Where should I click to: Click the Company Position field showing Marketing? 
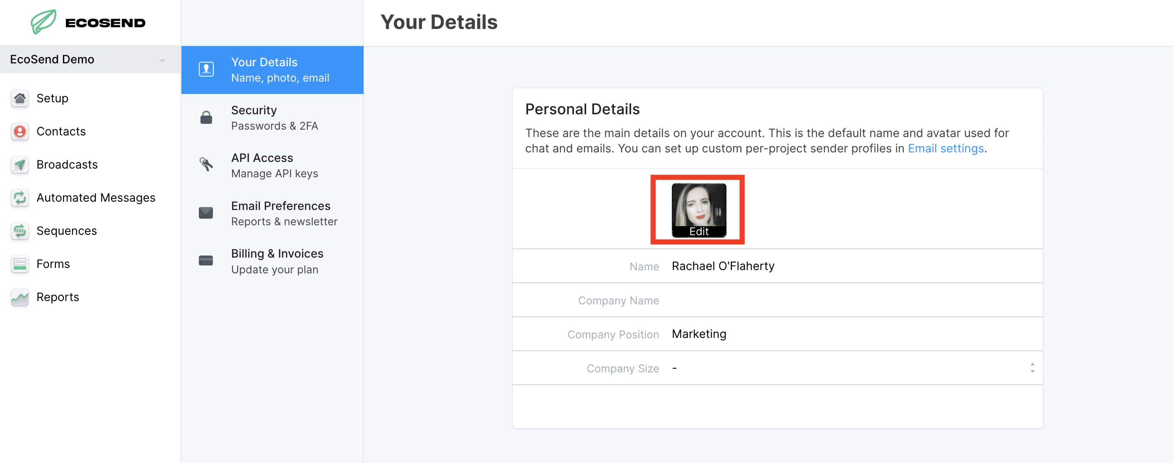(x=852, y=334)
